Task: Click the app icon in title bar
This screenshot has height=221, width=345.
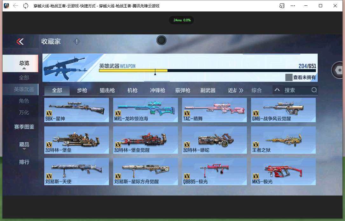Action: (6, 6)
